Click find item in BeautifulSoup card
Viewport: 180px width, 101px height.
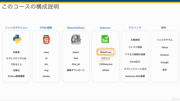point(76,58)
